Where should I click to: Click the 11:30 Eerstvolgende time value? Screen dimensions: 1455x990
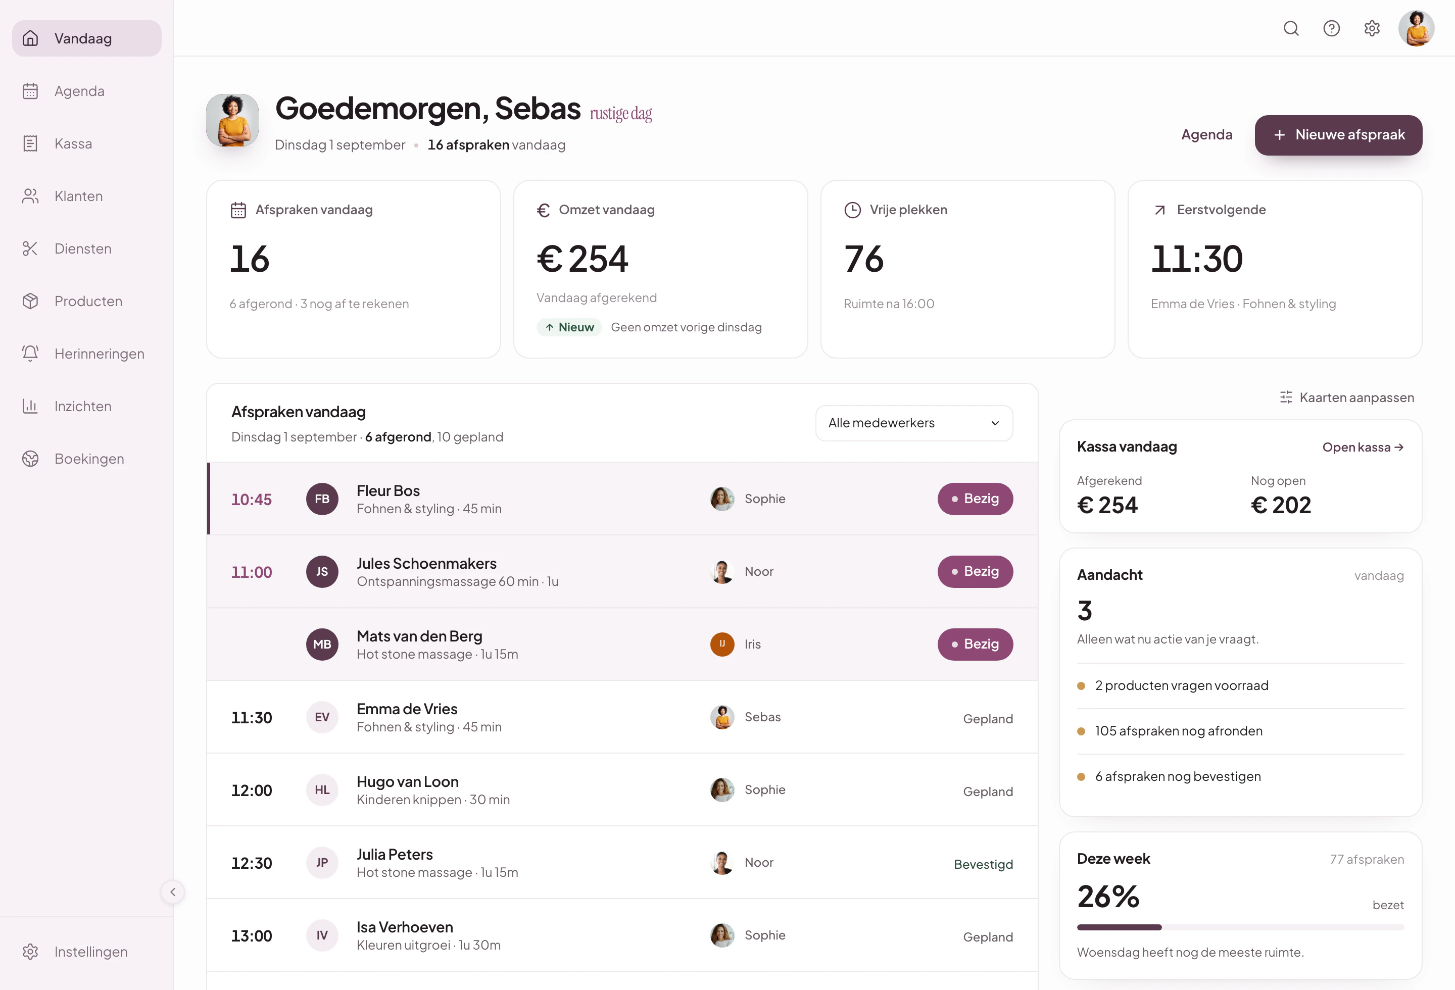pos(1196,259)
